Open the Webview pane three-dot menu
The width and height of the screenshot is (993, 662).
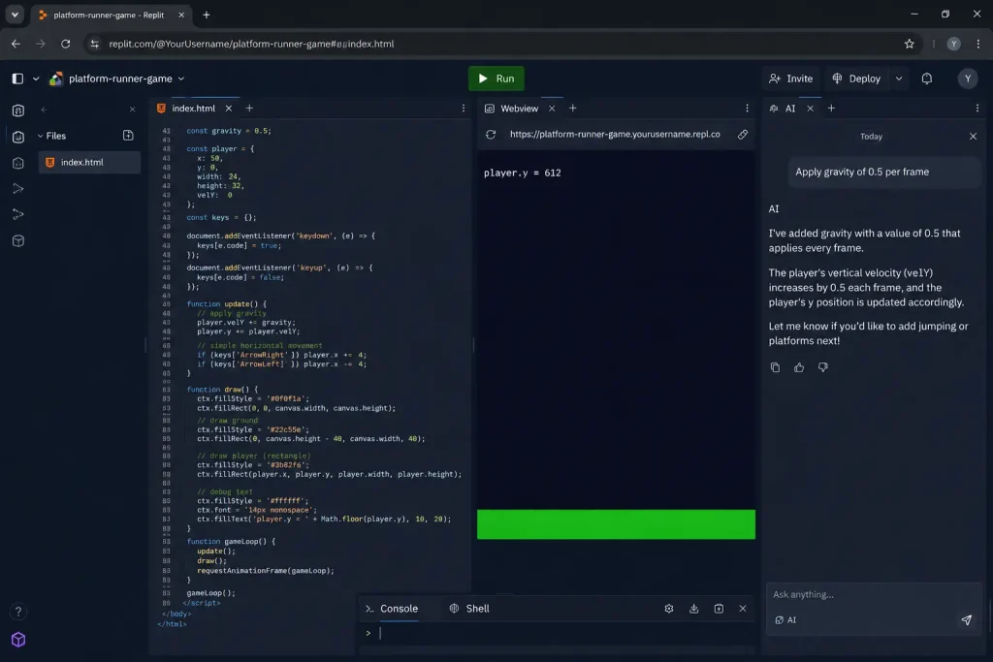[747, 109]
